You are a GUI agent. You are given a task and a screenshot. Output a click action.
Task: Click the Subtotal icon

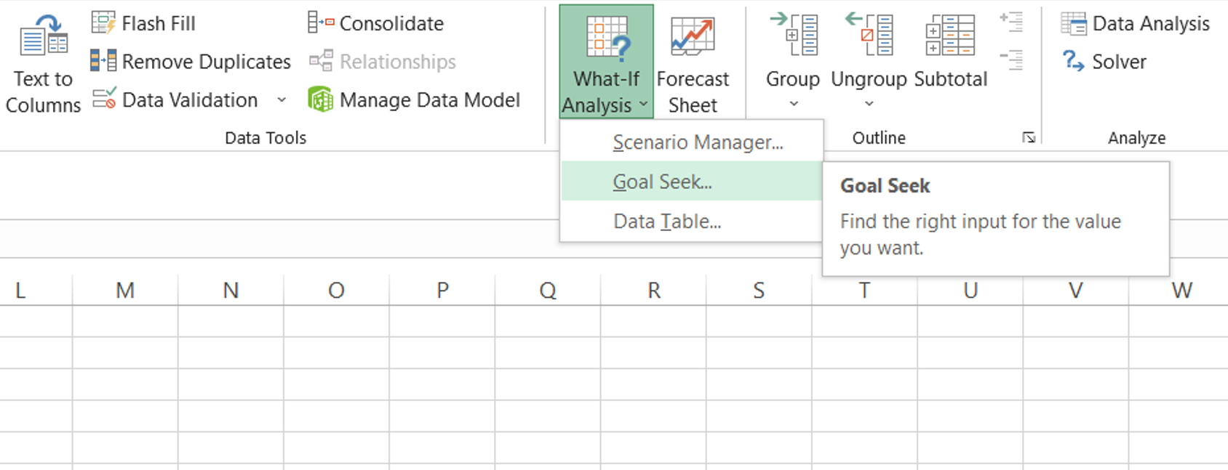click(950, 36)
